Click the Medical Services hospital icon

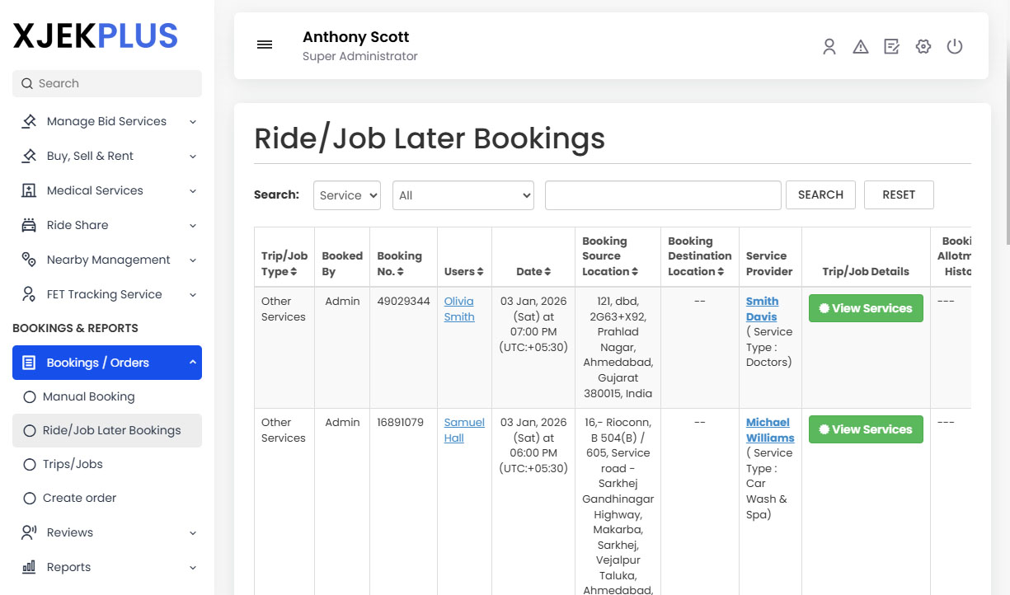coord(28,190)
